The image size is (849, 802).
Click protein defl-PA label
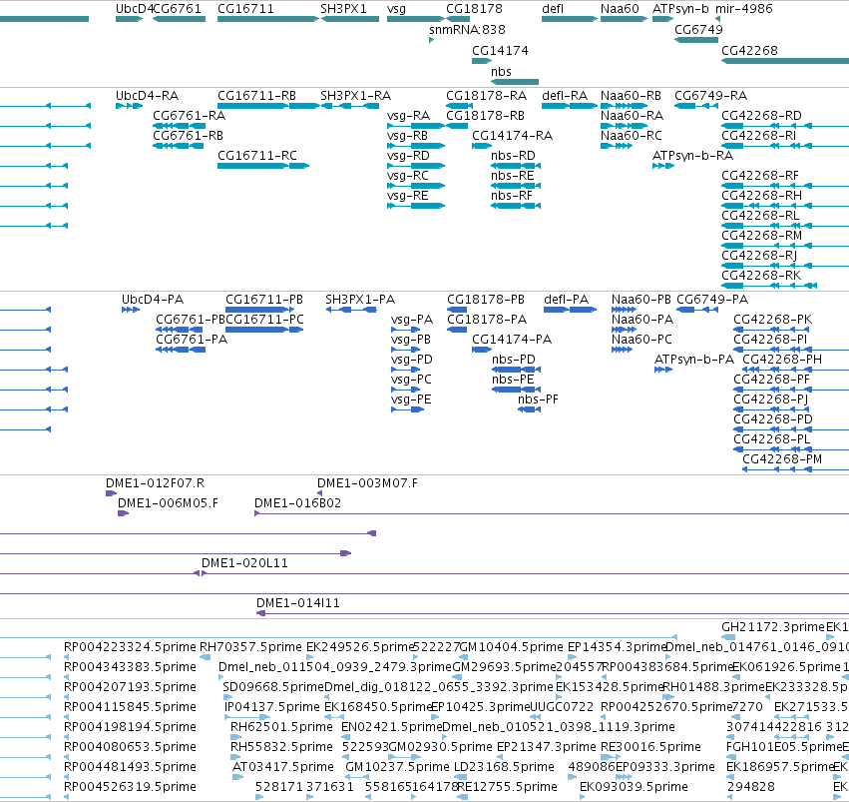pos(566,299)
